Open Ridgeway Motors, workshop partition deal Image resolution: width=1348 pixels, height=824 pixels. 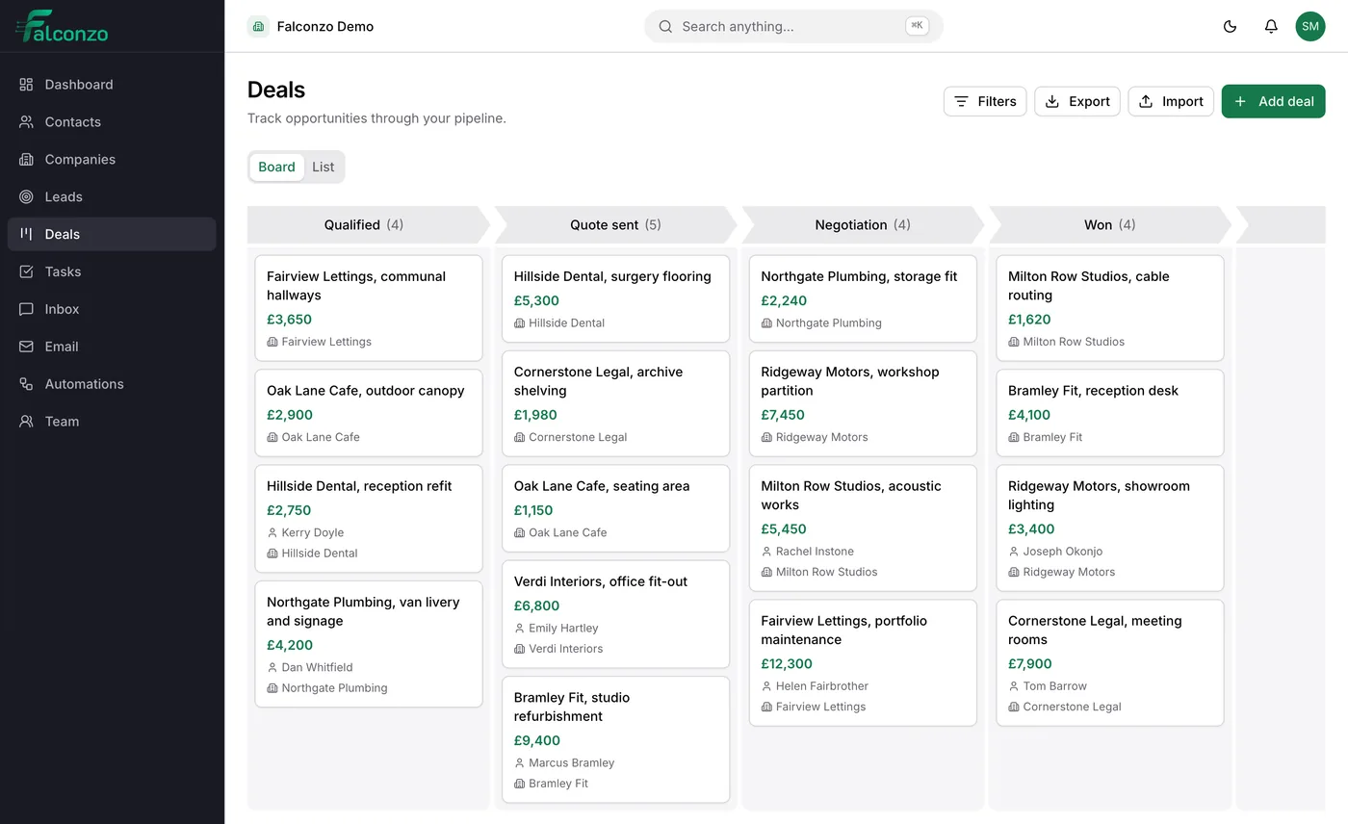[x=863, y=403]
